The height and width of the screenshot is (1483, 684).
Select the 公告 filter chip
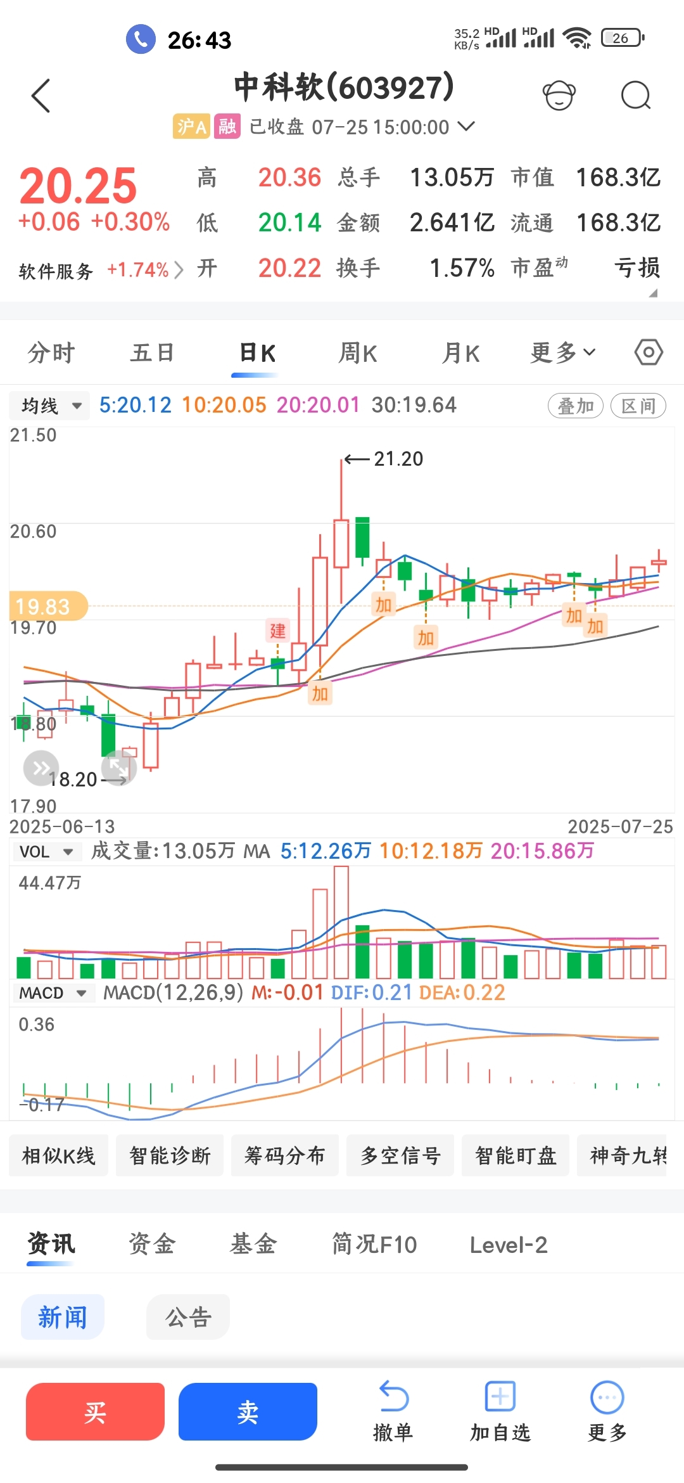click(x=188, y=1317)
